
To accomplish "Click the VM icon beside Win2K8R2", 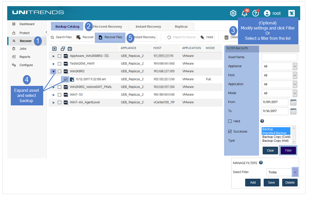I will [x=66, y=71].
